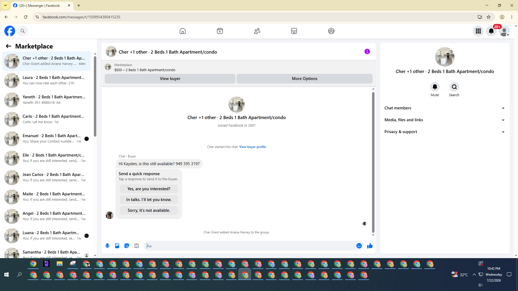Open the Elle apartment conversation
The image size is (518, 291).
[47, 158]
